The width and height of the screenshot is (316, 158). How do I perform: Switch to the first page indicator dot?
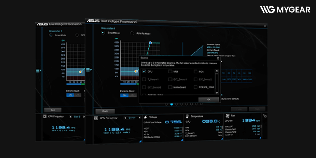pyautogui.click(x=167, y=104)
